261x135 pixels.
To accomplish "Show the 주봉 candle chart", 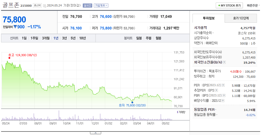I will pyautogui.click(x=149, y=38).
